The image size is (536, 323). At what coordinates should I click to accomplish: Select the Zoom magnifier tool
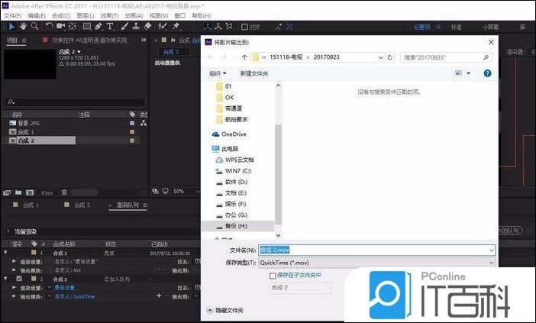[34, 26]
